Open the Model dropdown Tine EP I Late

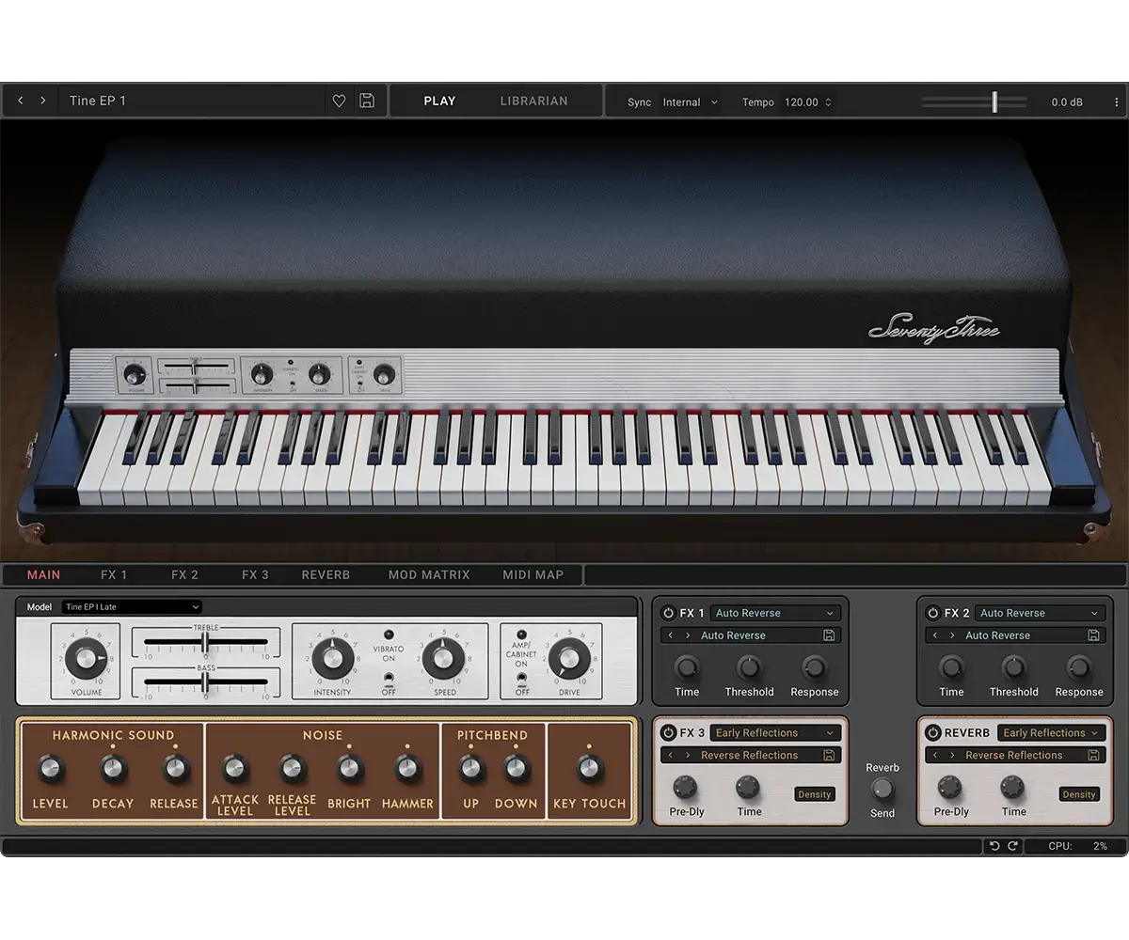[132, 607]
